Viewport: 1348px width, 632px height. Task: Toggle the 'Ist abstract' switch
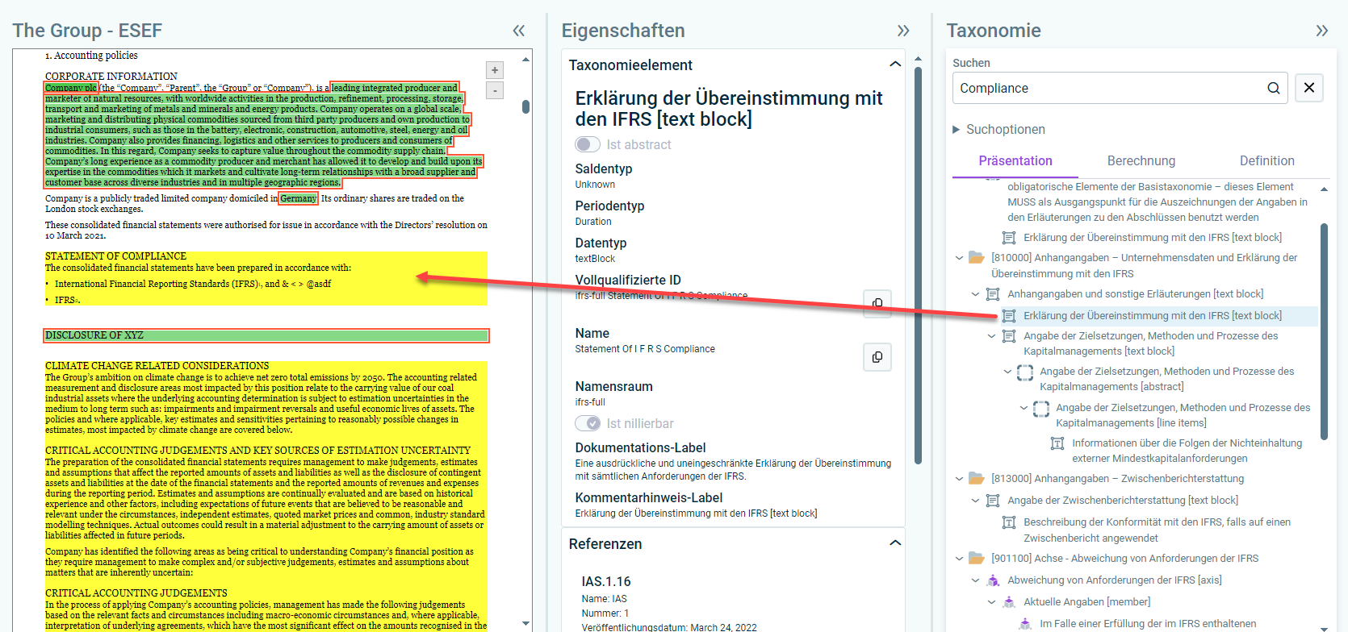587,144
